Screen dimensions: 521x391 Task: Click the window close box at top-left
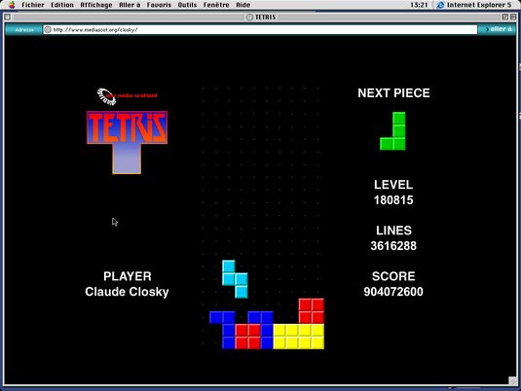tap(8, 17)
